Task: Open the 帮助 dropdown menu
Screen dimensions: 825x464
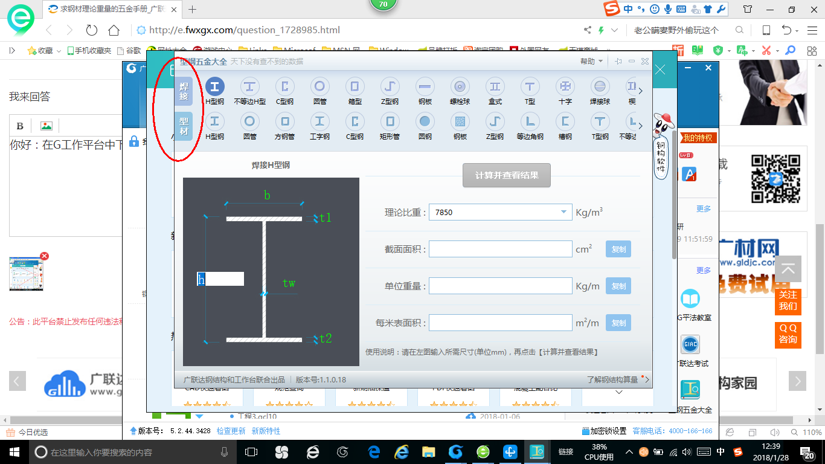Action: (591, 61)
